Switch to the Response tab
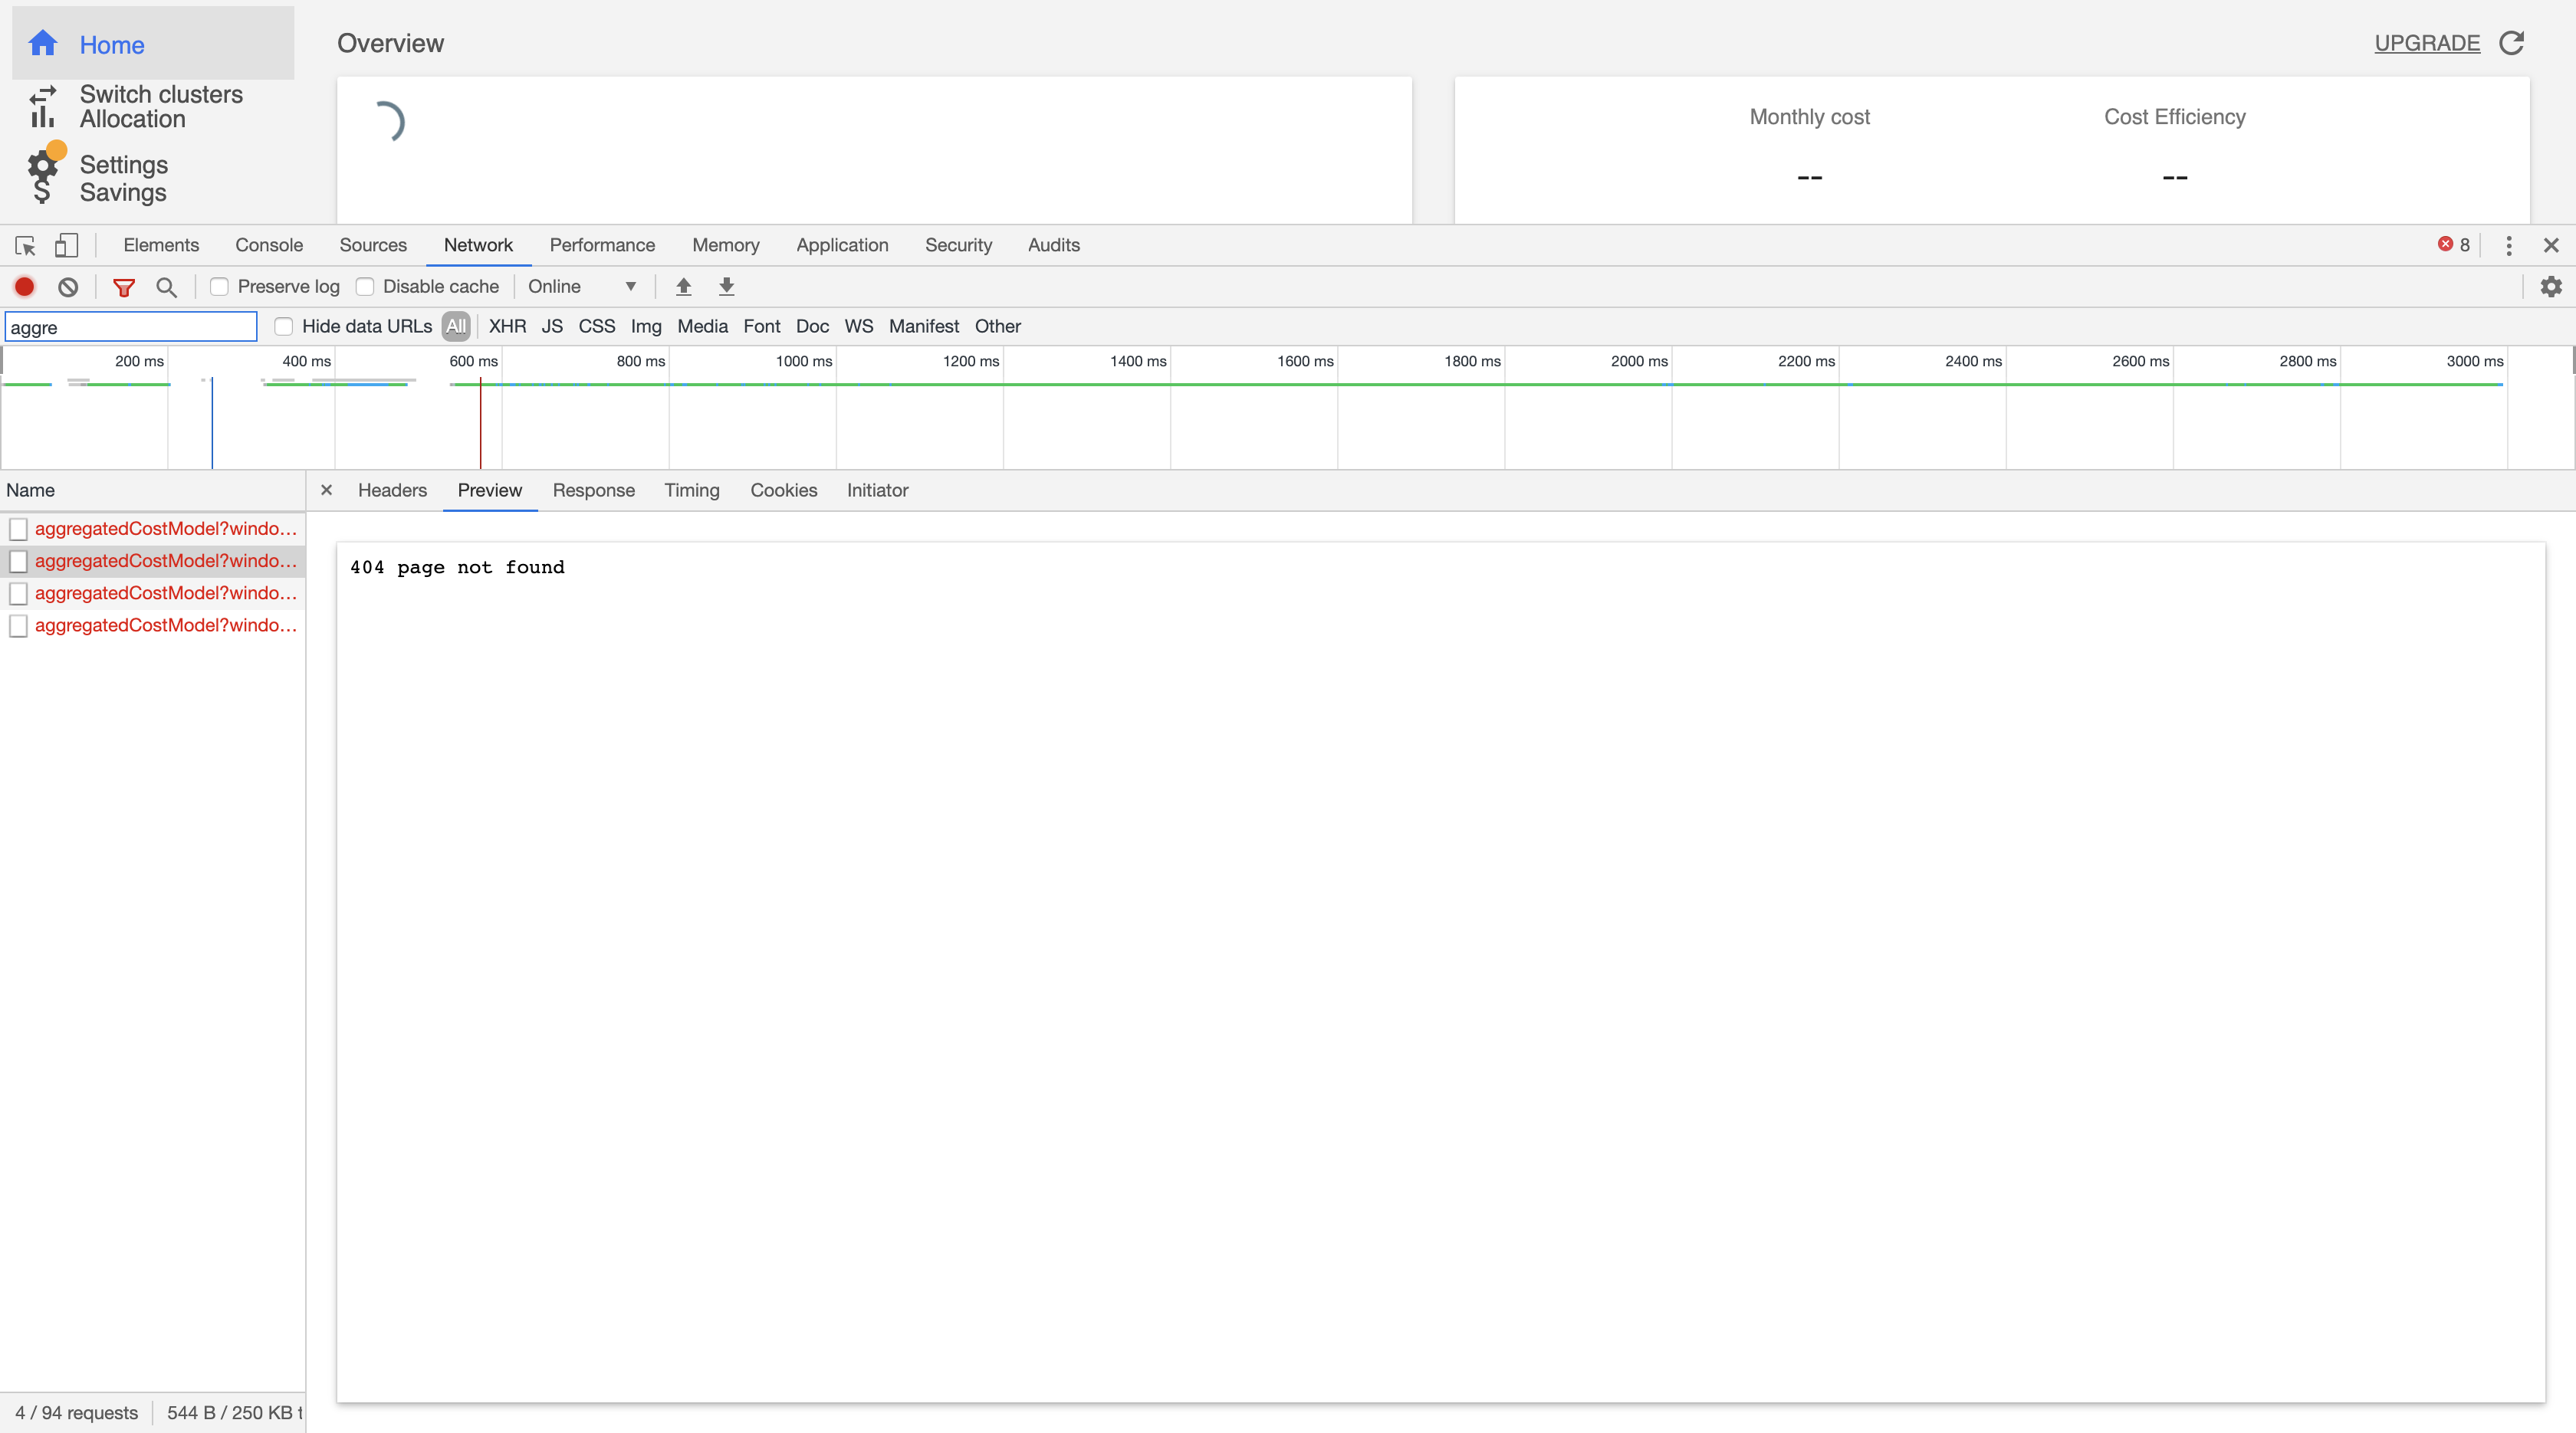The height and width of the screenshot is (1433, 2576). (593, 490)
